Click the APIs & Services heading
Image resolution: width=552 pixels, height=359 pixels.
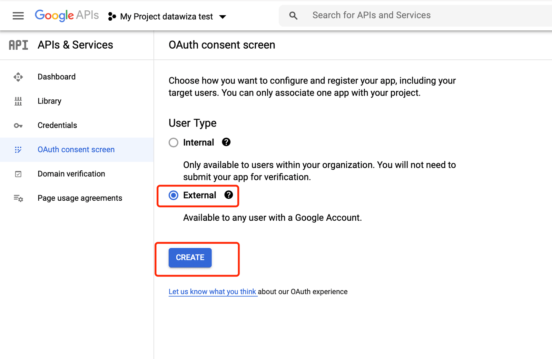pos(75,45)
